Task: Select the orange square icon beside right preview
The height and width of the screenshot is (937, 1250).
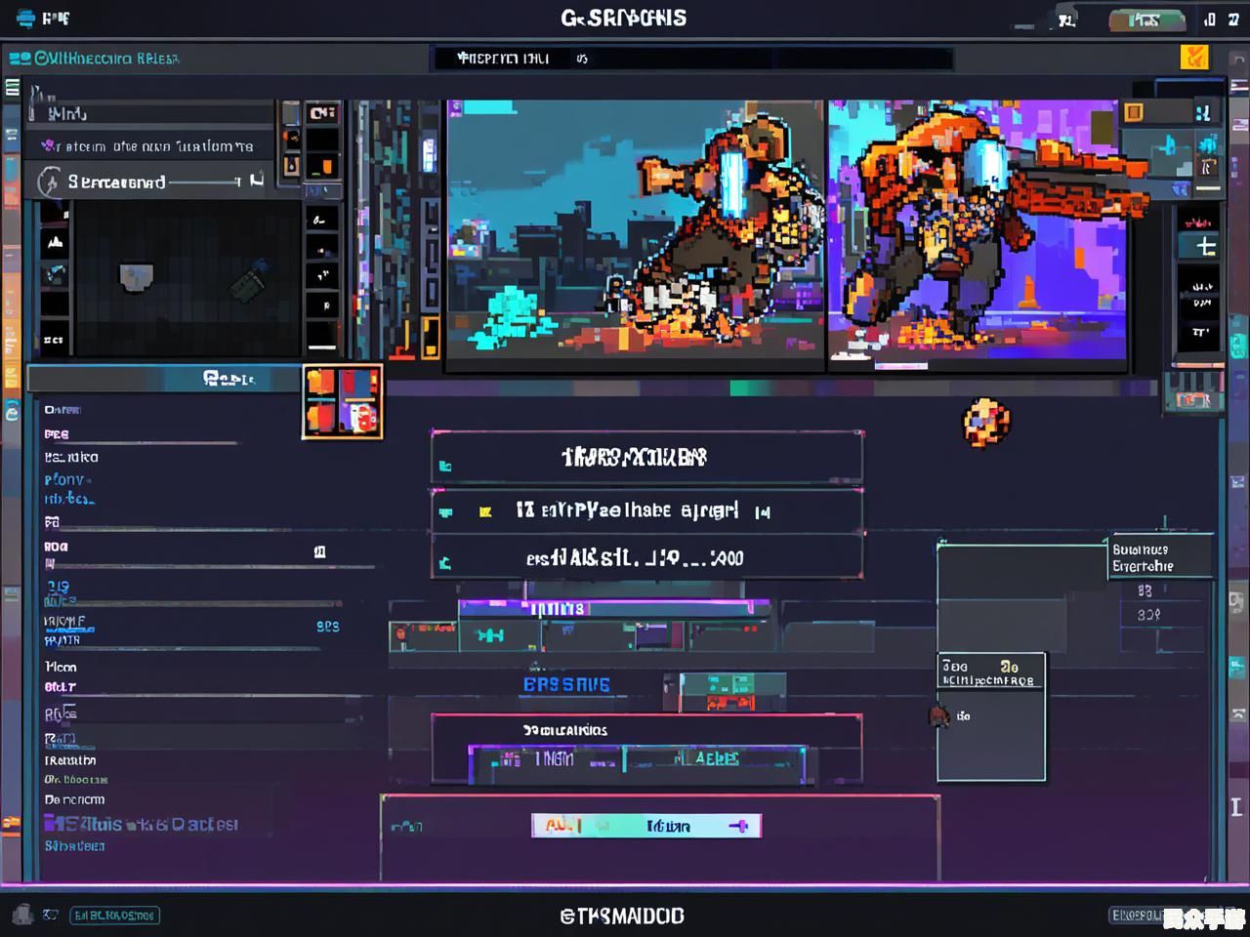Action: 1134,112
